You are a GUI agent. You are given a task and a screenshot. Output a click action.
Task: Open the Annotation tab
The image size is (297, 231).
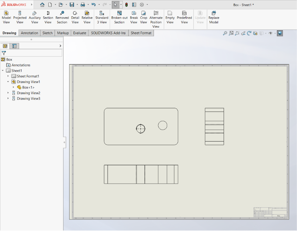[x=29, y=33]
